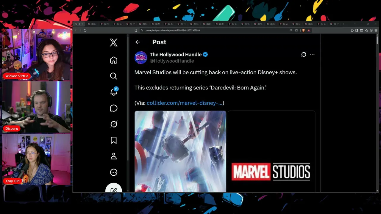Toggle the browser sidebar panel
381x214 pixels.
point(357,30)
